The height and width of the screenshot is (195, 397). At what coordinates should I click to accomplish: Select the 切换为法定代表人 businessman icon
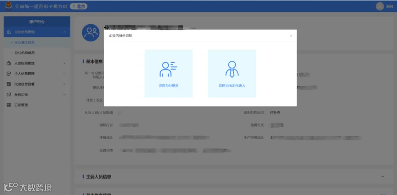pyautogui.click(x=232, y=69)
